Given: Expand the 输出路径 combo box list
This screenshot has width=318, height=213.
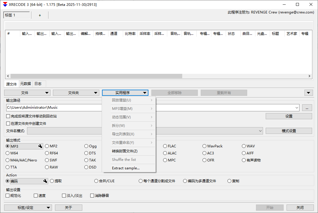Looking at the screenshot, I should click(x=297, y=108).
